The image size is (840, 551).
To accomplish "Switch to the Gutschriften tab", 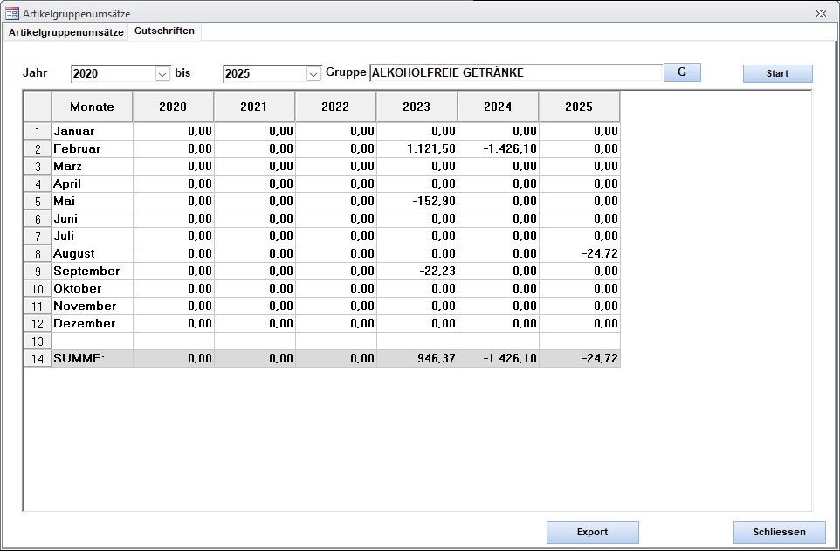I will coord(164,31).
